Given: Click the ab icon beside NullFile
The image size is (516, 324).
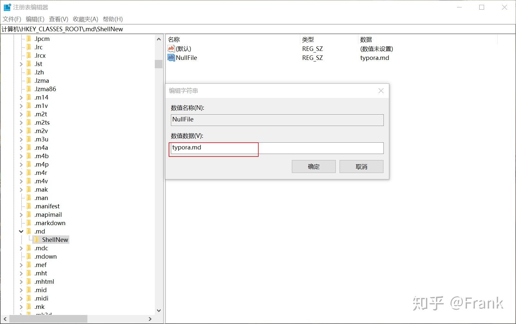Looking at the screenshot, I should tap(171, 58).
